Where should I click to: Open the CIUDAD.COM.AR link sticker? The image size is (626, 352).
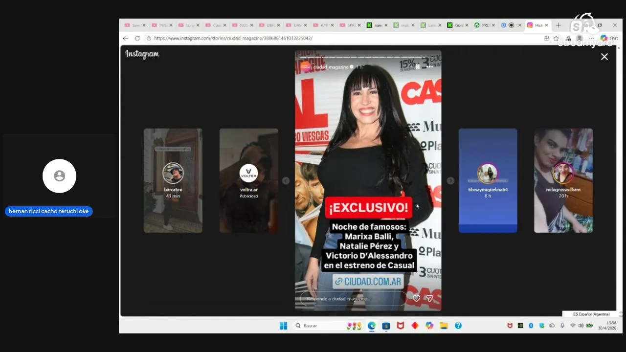pos(368,282)
